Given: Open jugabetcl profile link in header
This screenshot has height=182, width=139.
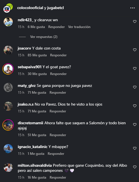Looking at the screenshot, I should [x=55, y=8].
